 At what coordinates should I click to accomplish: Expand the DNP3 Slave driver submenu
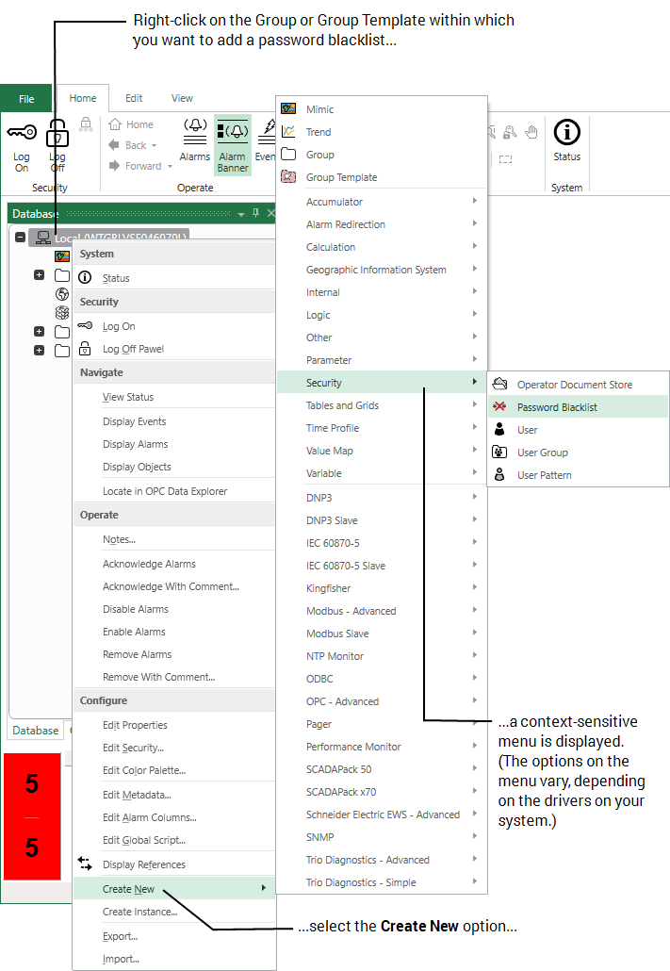pyautogui.click(x=381, y=520)
